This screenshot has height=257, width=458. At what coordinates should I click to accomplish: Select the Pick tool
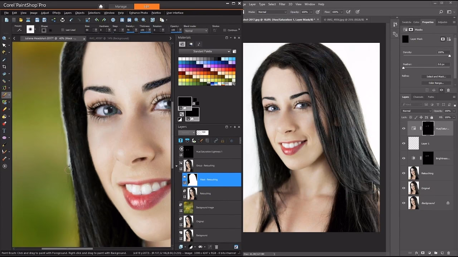tap(5, 45)
